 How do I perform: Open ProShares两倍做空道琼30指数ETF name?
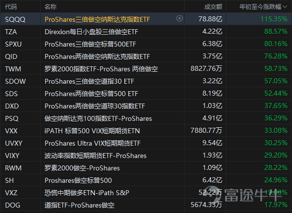(95, 106)
